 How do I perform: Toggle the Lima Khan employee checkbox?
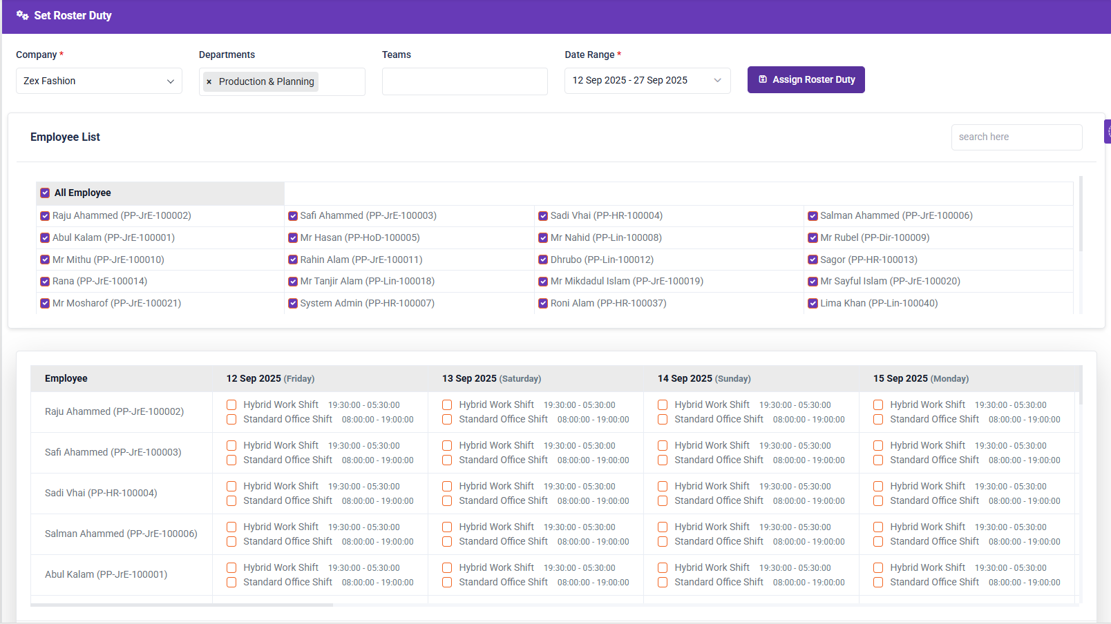pos(813,304)
